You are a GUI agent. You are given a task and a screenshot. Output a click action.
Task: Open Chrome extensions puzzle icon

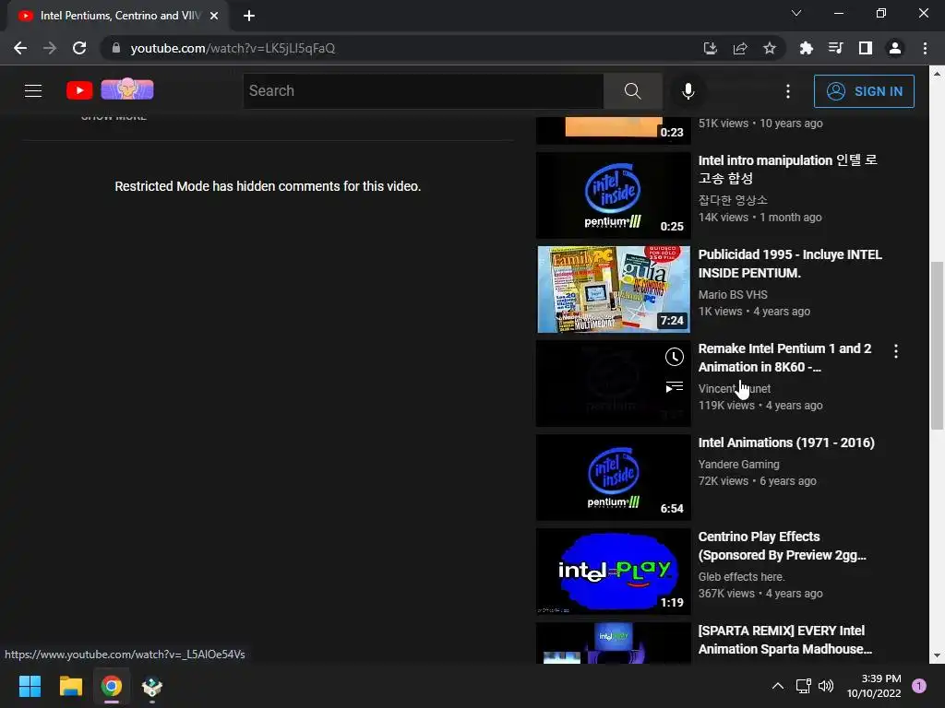806,48
